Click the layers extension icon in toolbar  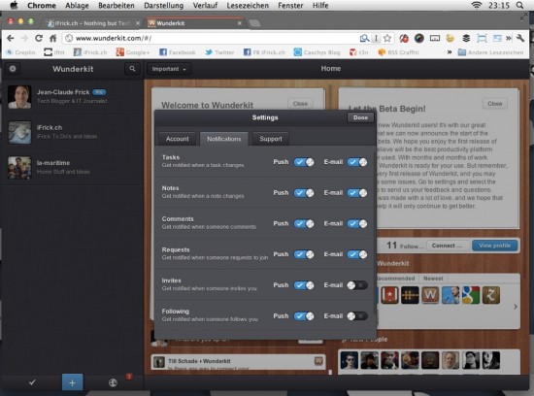466,38
